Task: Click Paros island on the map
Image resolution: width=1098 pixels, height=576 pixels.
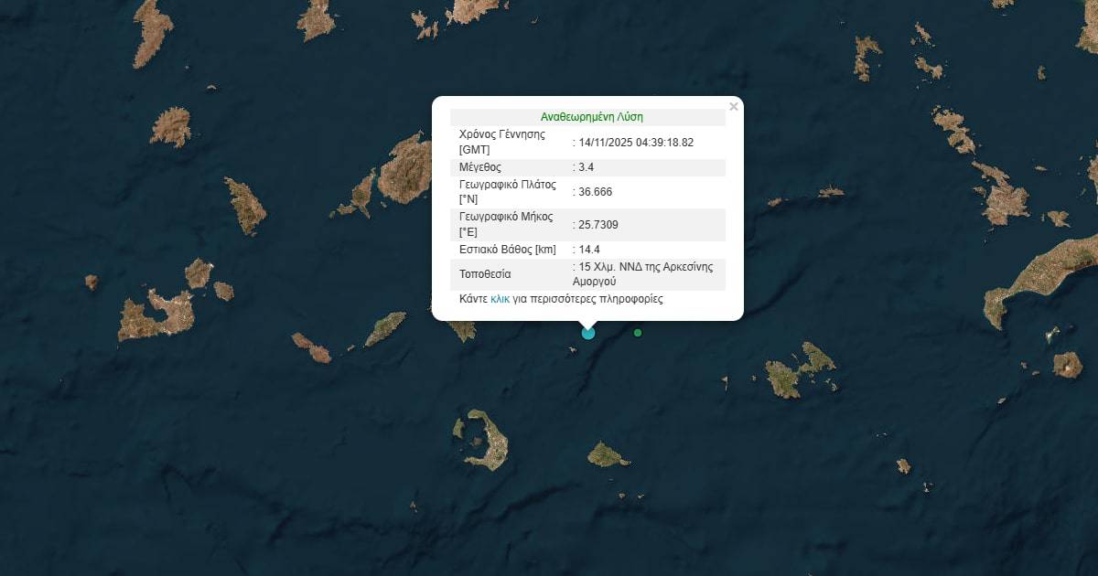Action: 404,170
